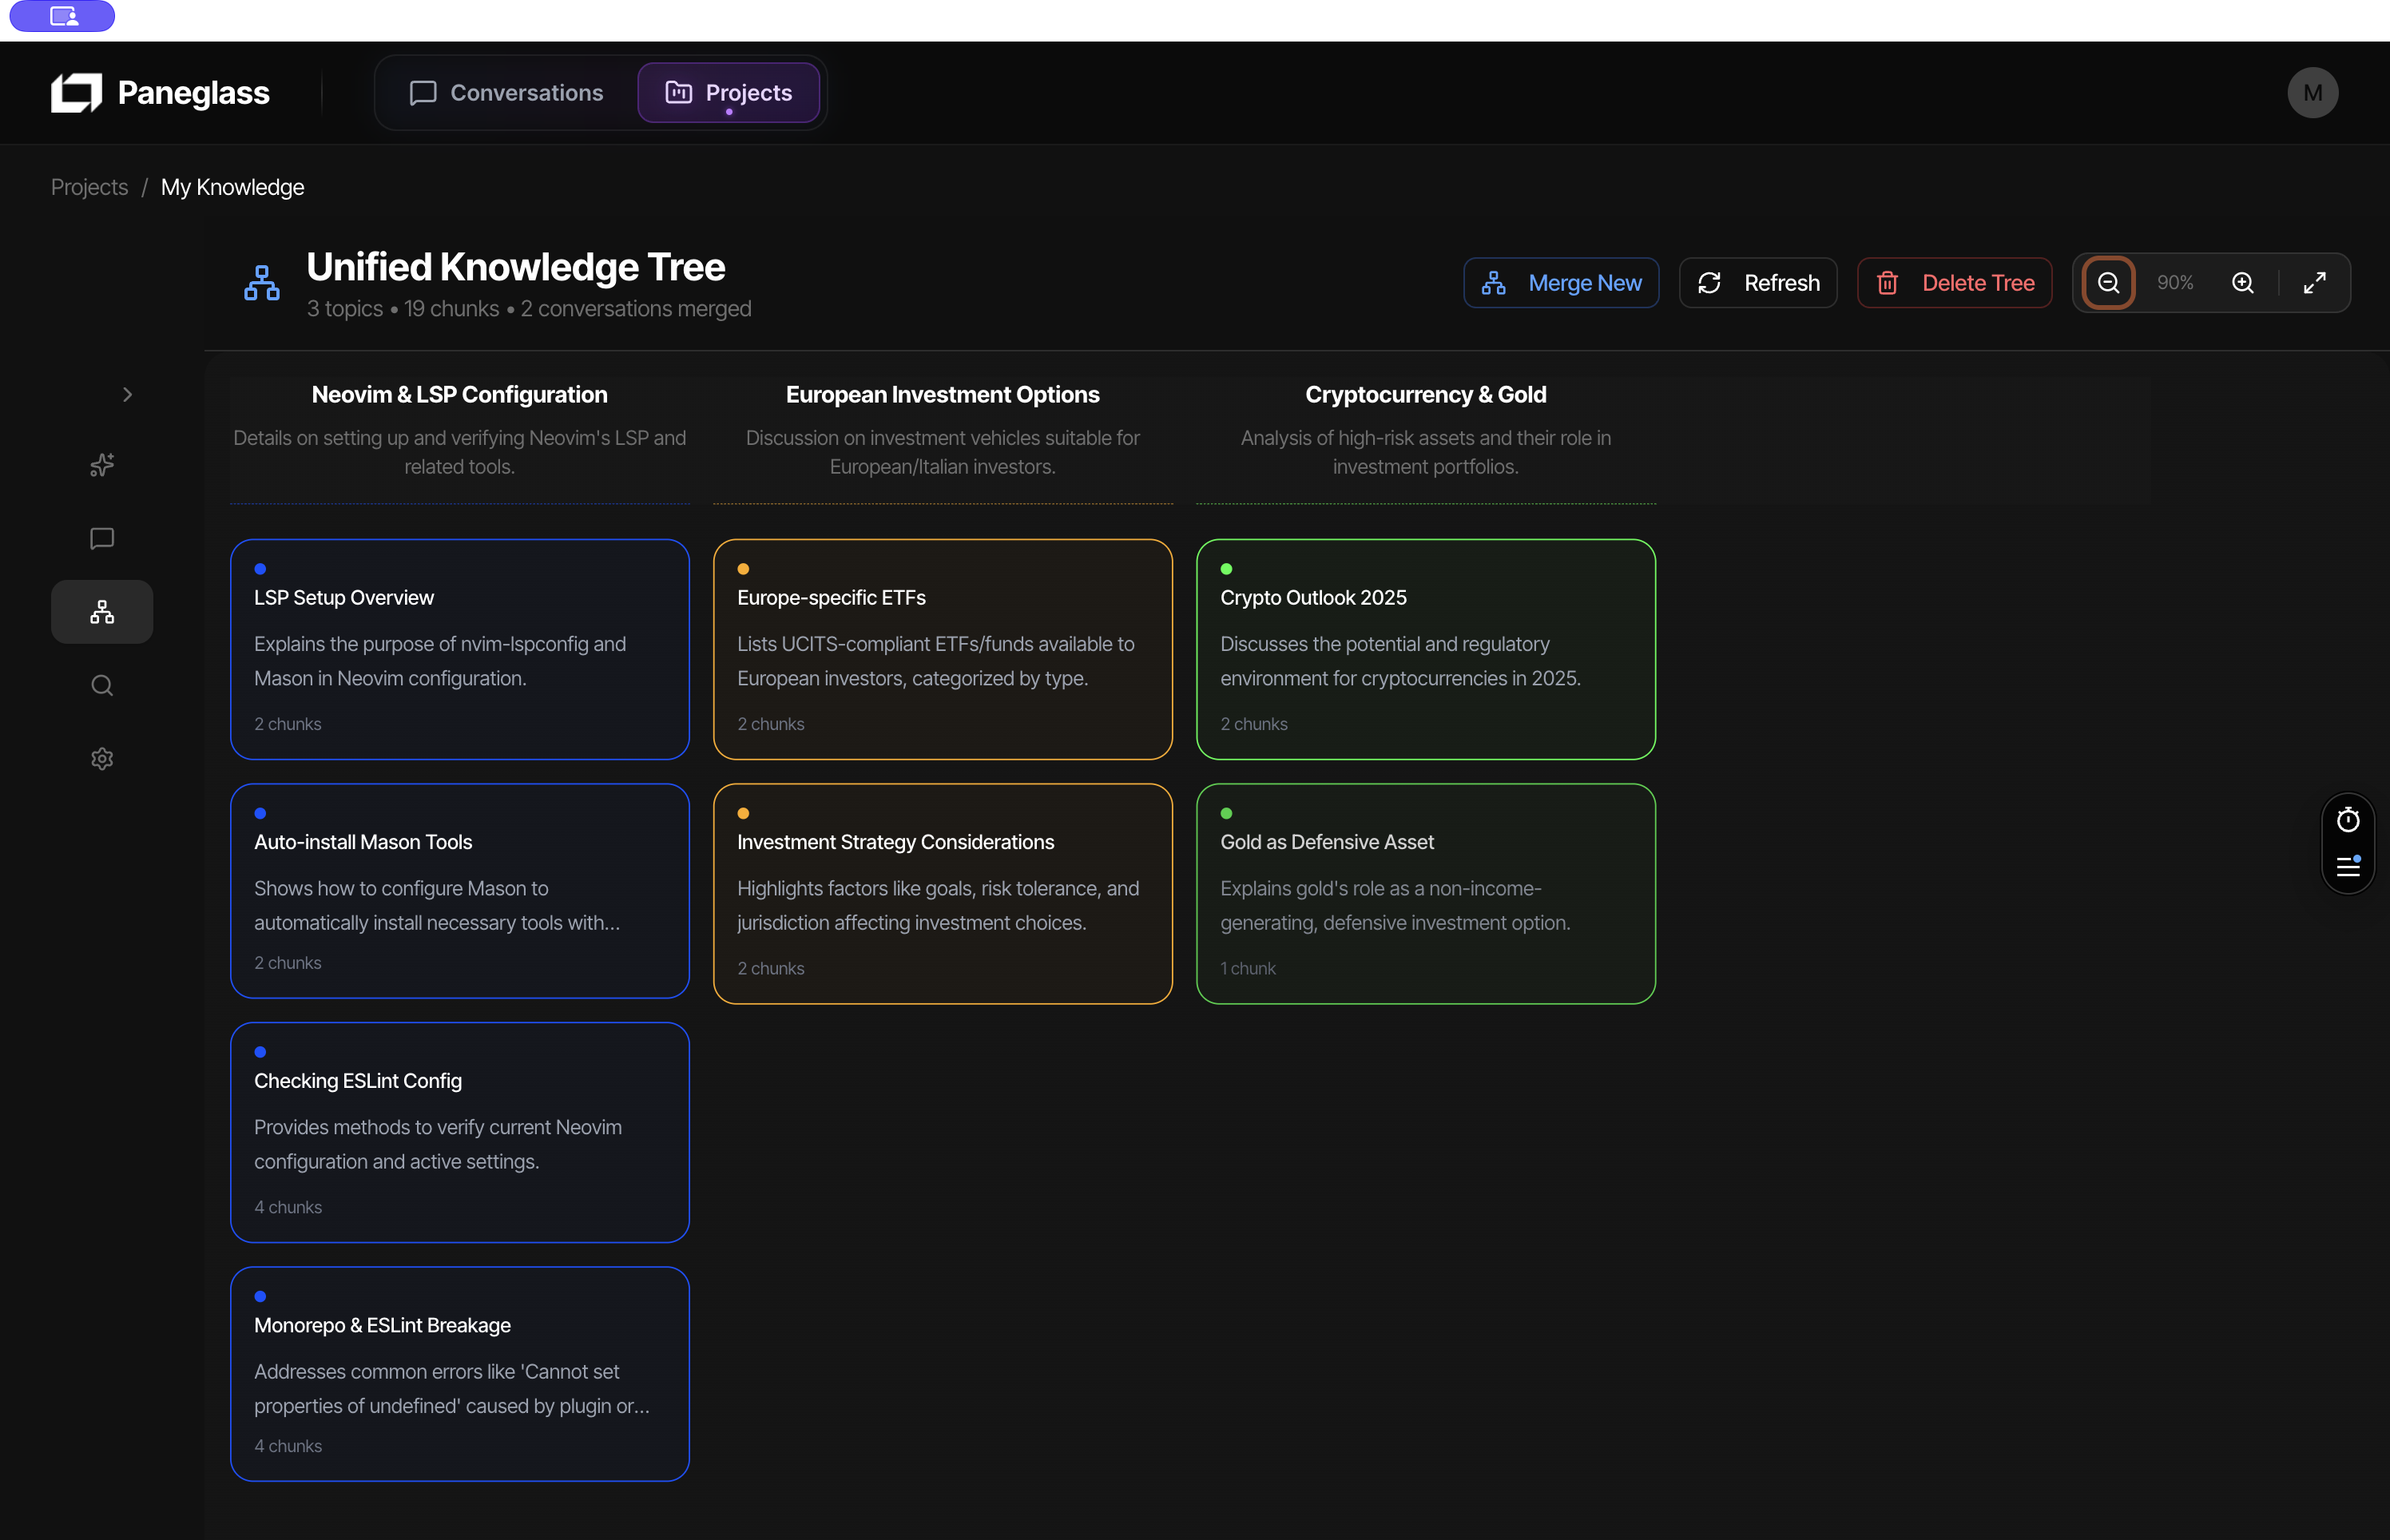Zoom out using the minus magnifier icon
Viewport: 2390px width, 1540px height.
[2108, 282]
